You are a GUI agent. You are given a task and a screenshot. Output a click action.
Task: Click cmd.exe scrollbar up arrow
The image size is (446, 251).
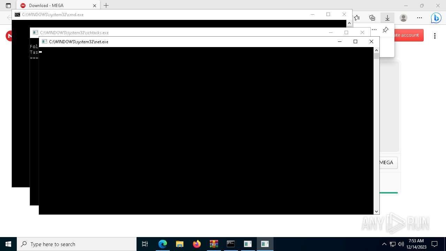pyautogui.click(x=349, y=23)
